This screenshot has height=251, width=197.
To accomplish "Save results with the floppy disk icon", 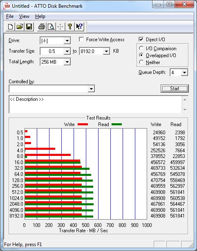I will point(29,27).
